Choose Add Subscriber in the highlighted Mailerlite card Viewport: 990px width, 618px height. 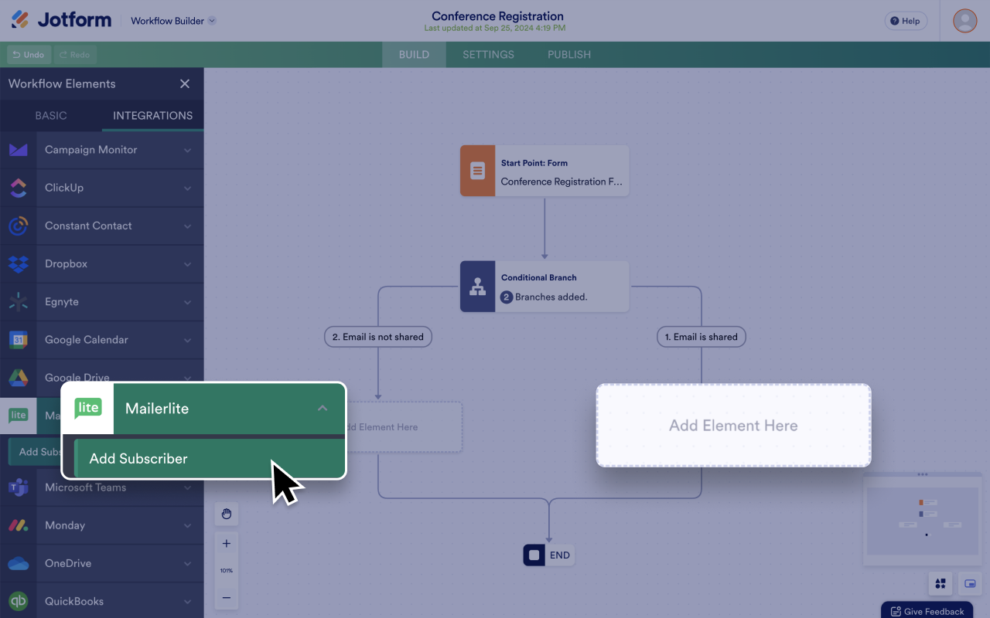(209, 459)
